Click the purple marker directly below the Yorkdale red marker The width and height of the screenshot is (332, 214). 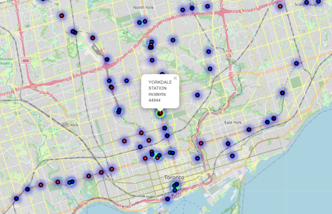pyautogui.click(x=165, y=128)
